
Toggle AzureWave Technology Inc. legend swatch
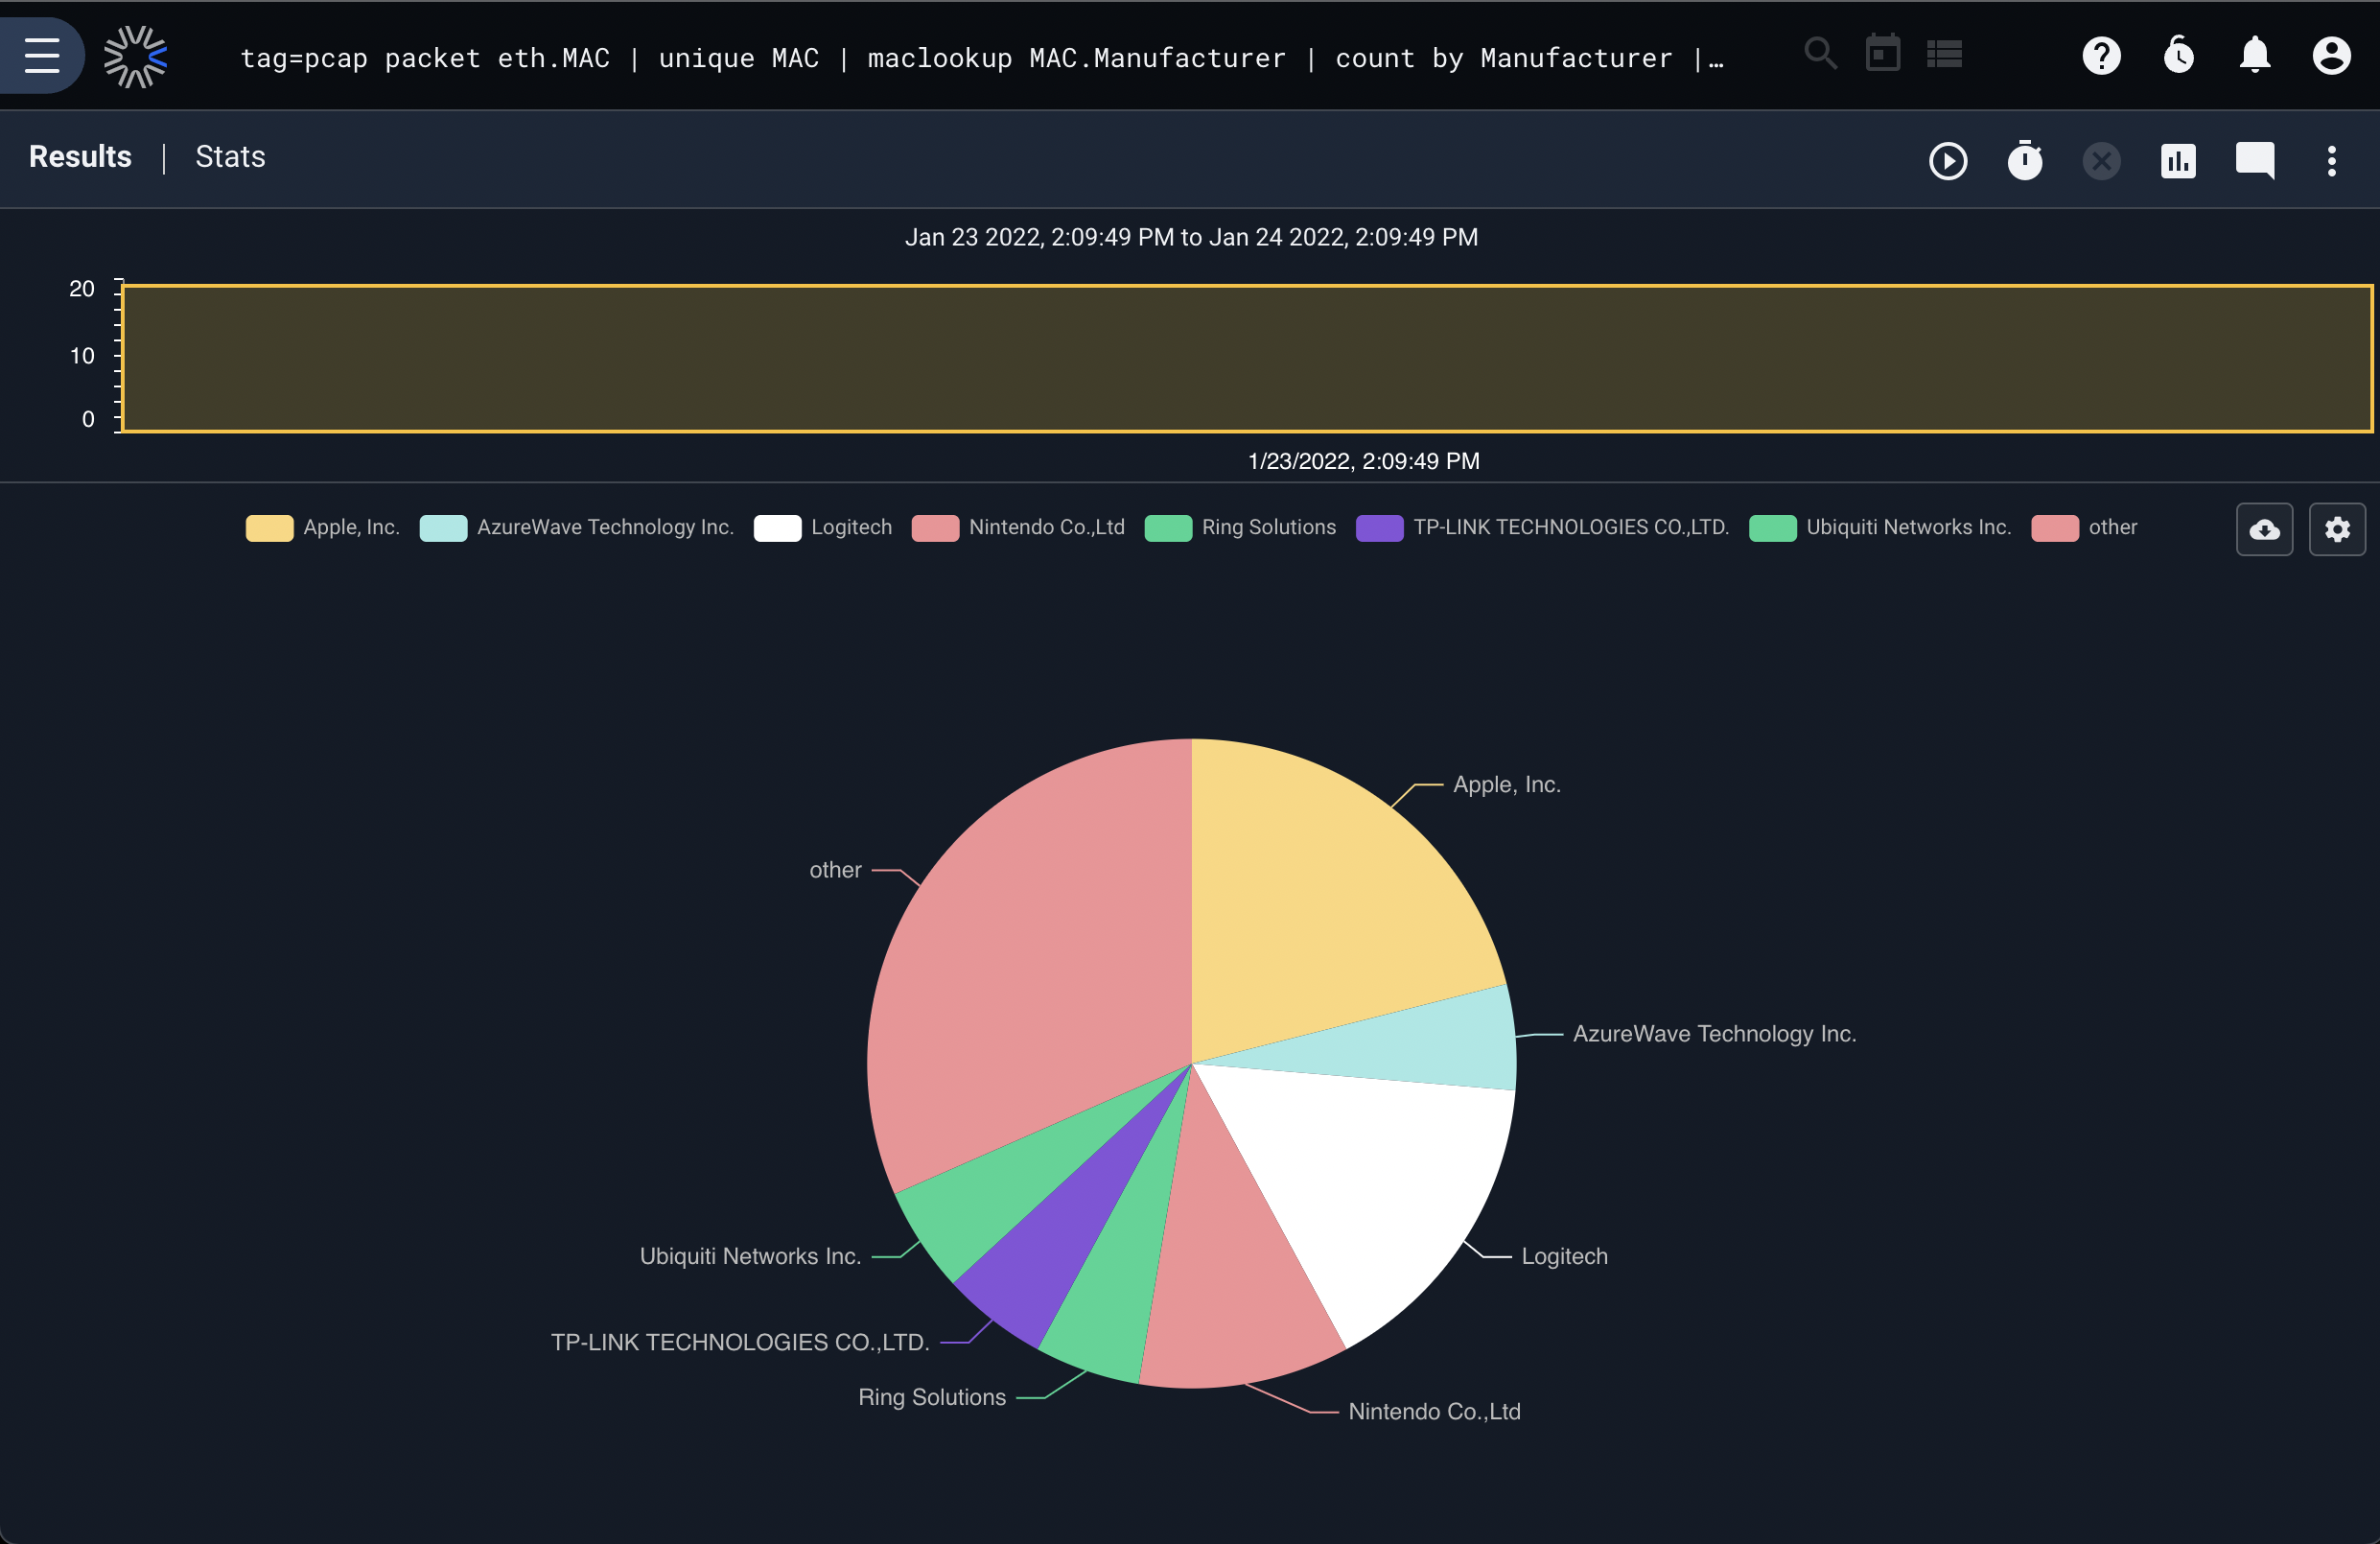(443, 528)
